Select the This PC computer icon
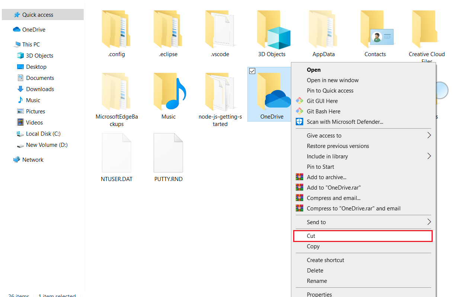This screenshot has height=297, width=455. [17, 45]
